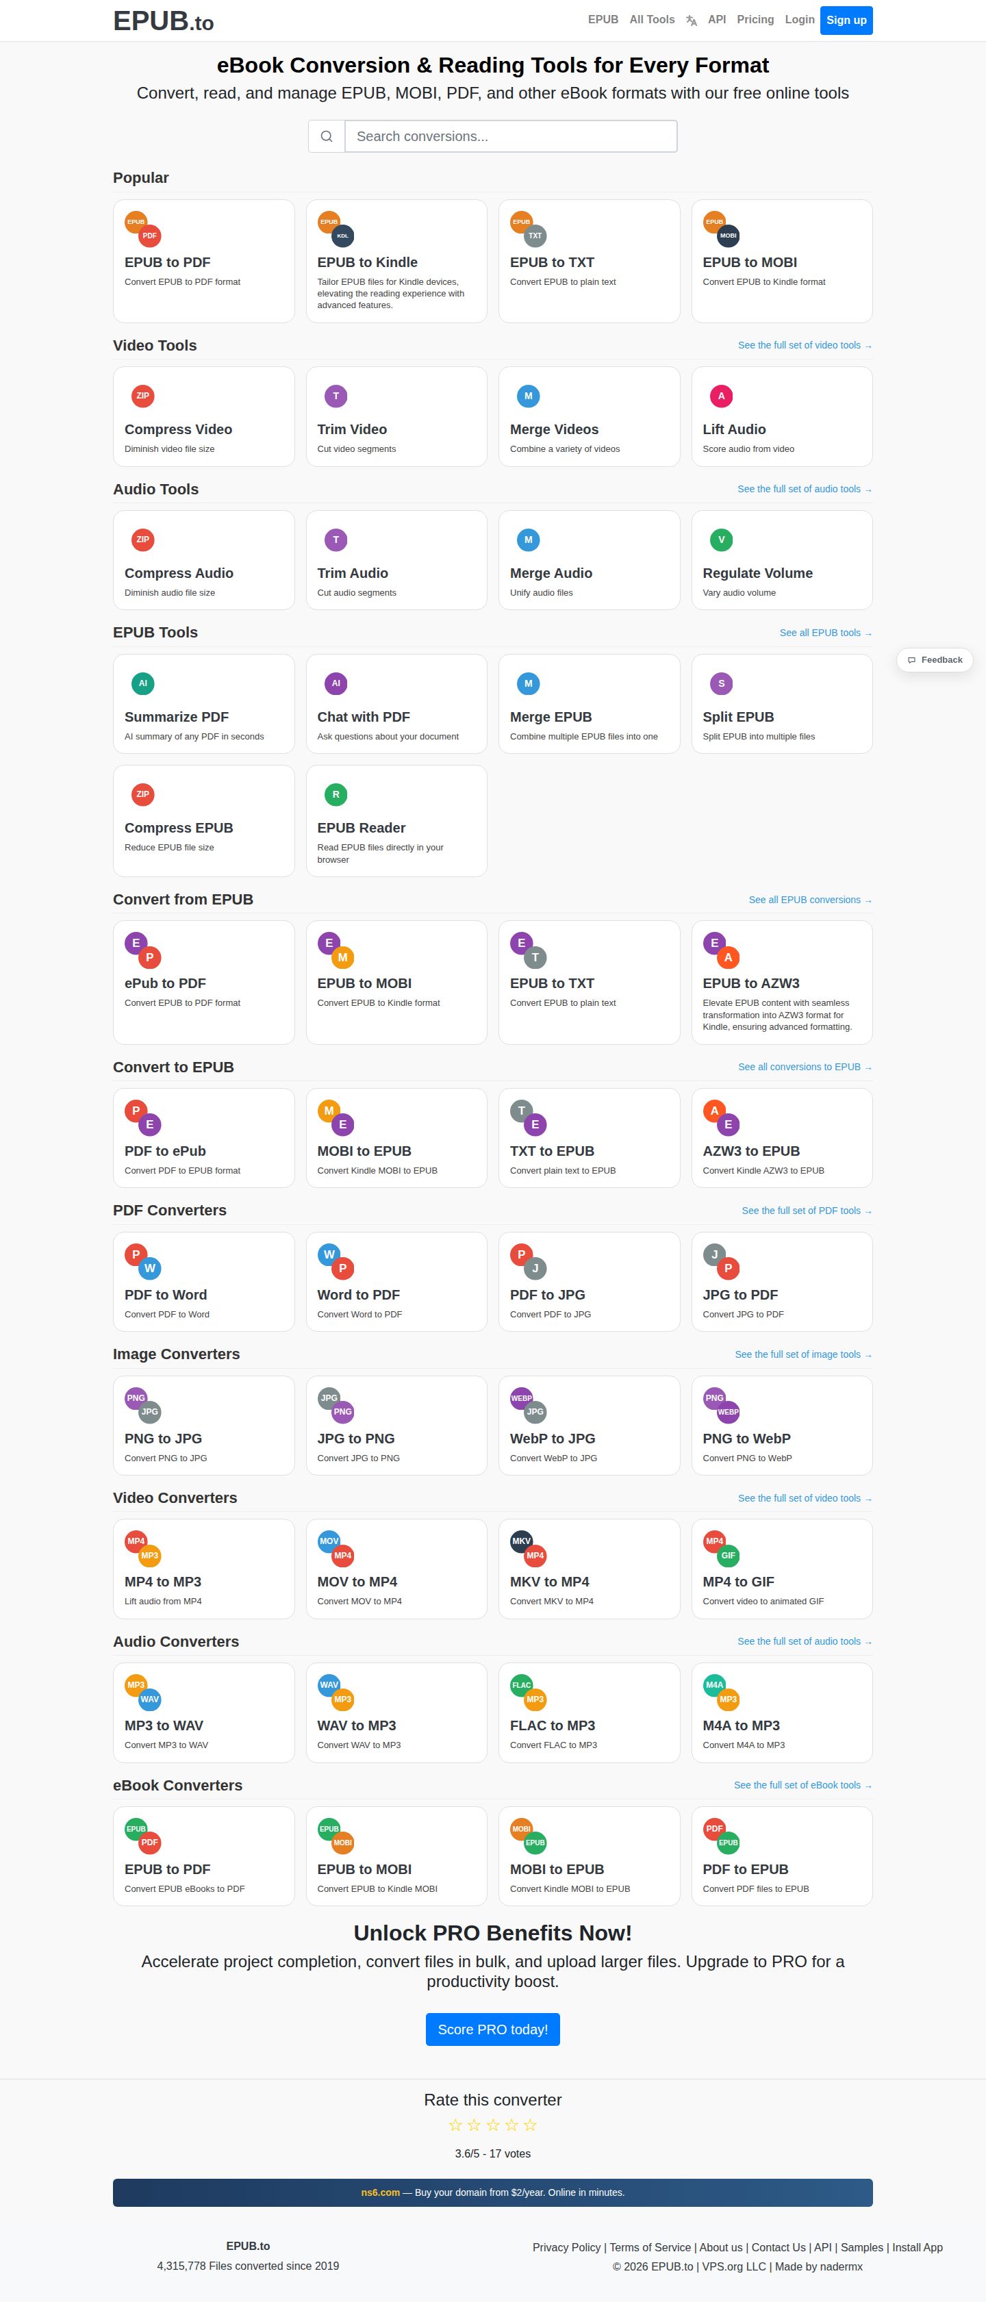Open the Word to PDF card title

coord(359,1295)
